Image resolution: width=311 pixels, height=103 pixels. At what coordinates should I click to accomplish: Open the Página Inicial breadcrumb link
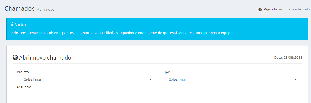click(273, 9)
